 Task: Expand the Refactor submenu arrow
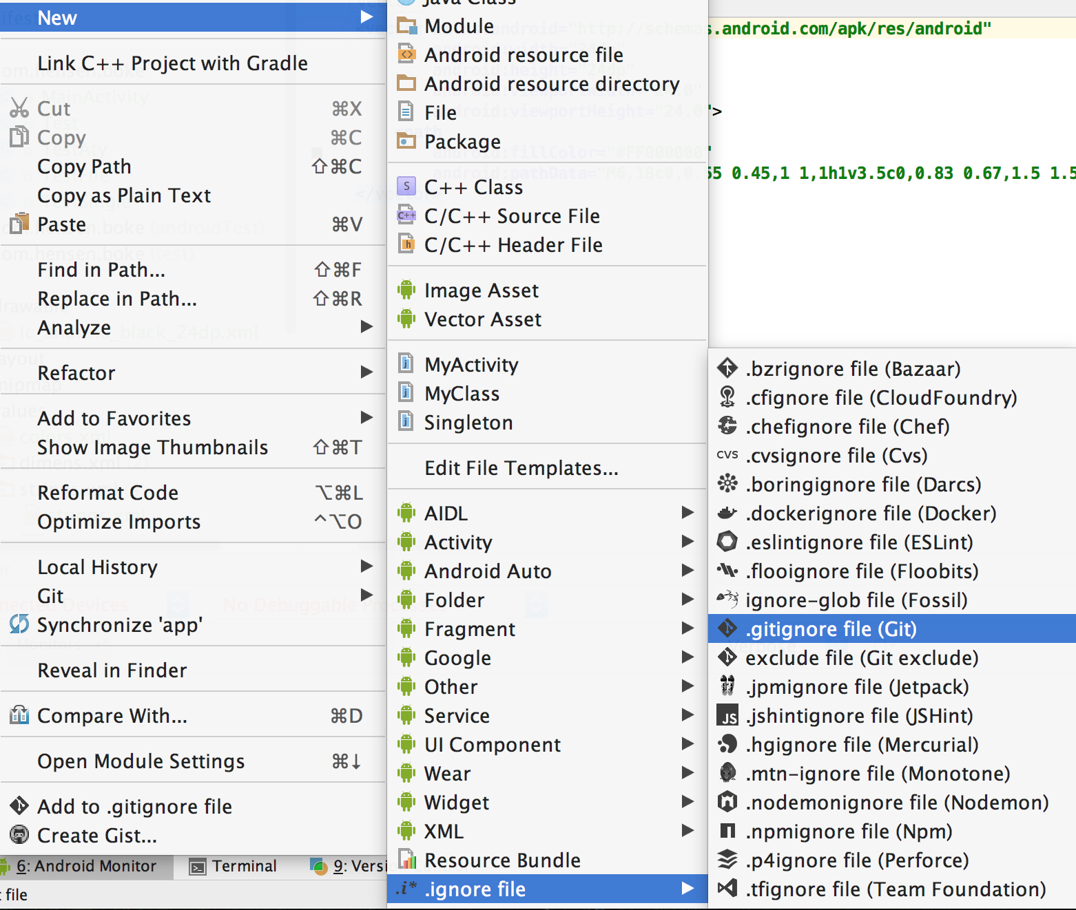pos(366,372)
